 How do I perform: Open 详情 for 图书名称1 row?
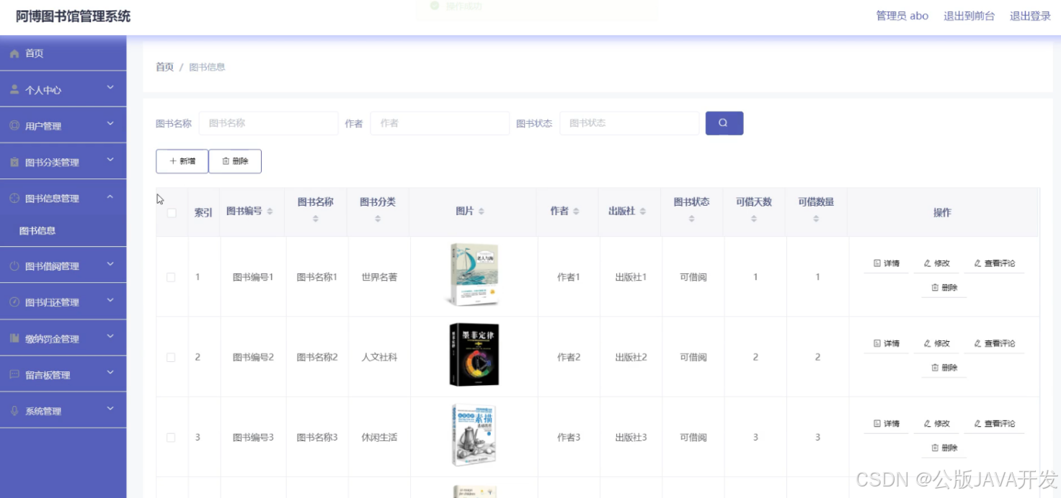(x=887, y=263)
